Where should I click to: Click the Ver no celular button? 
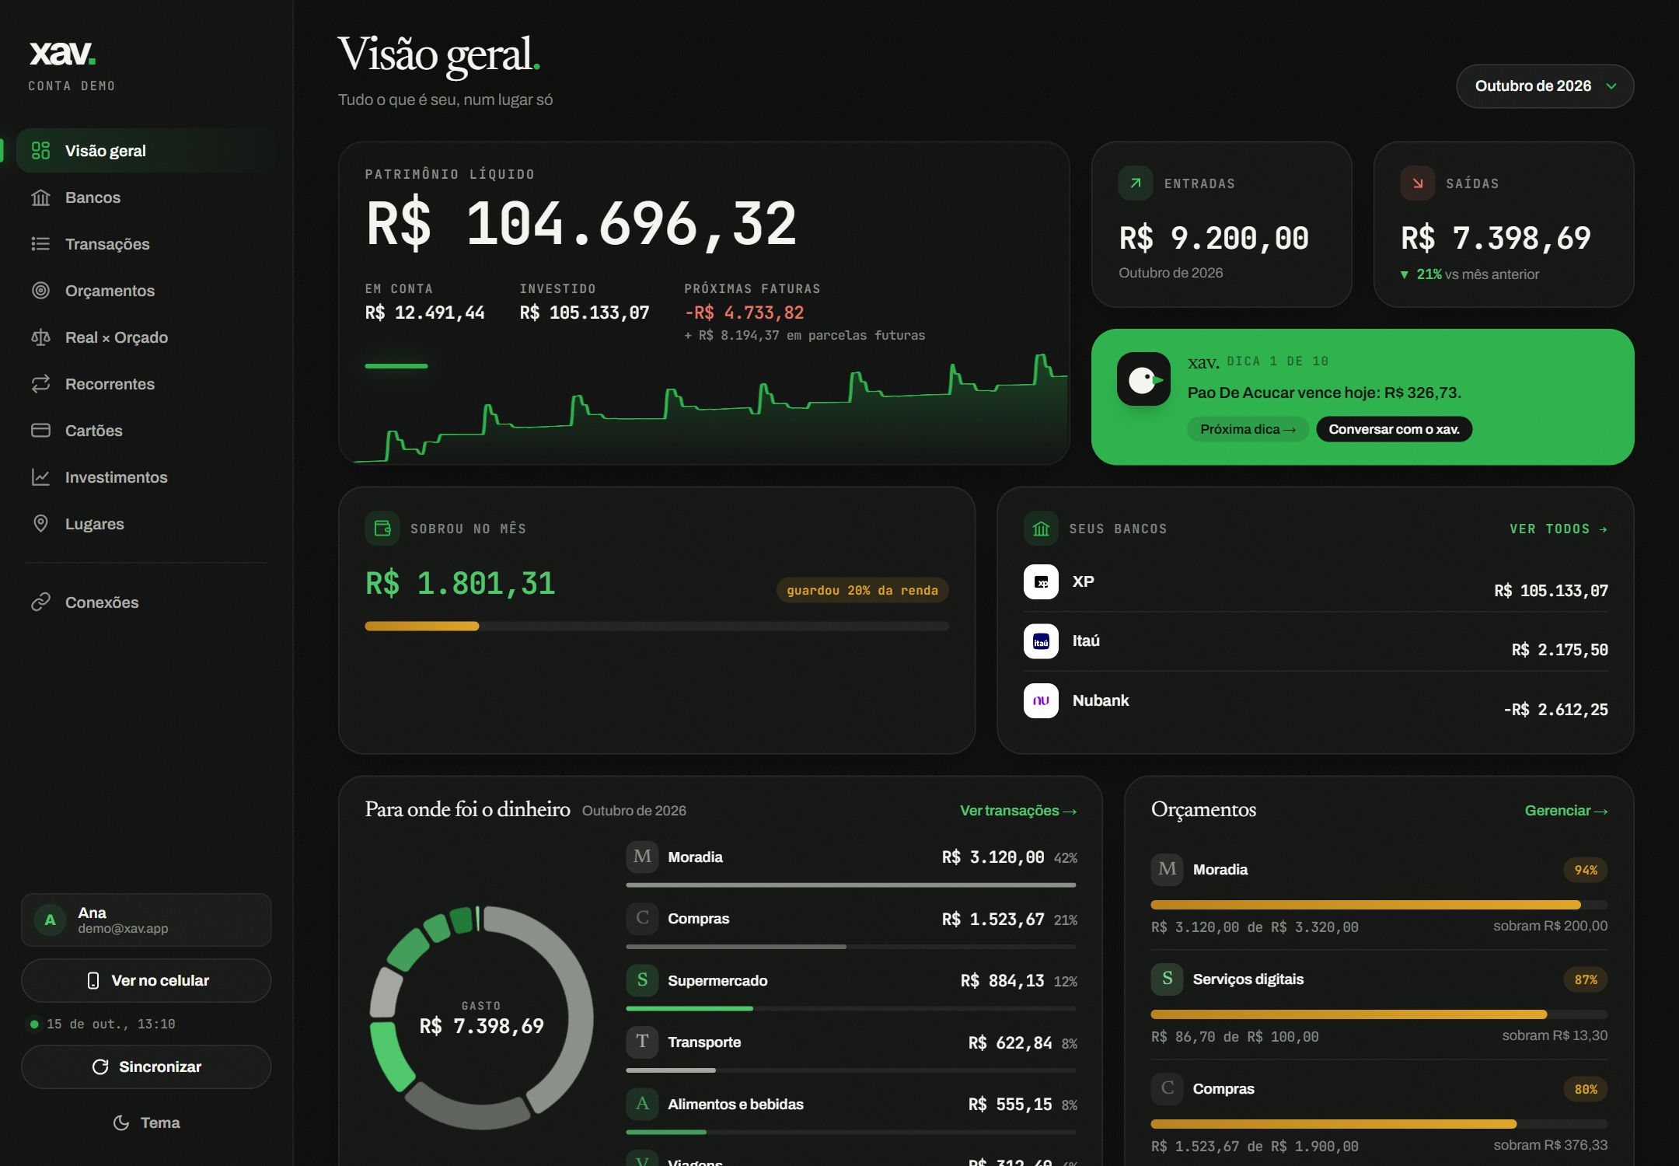(x=146, y=980)
